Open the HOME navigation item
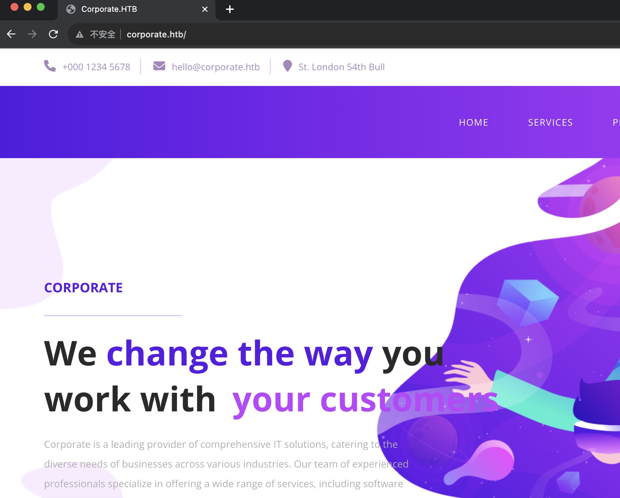 pos(474,122)
